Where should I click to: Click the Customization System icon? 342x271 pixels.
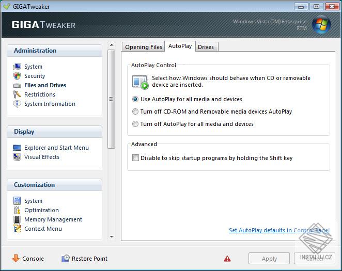17,201
